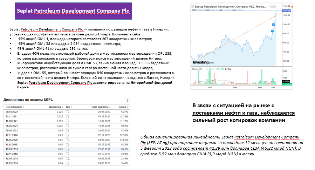Click the bullet '45% акций OML 41'
Image resolution: width=315 pixels, height=170 pixels.
pos(53,48)
